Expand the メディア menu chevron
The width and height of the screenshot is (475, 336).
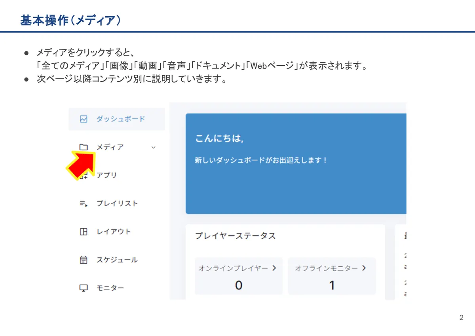click(154, 148)
